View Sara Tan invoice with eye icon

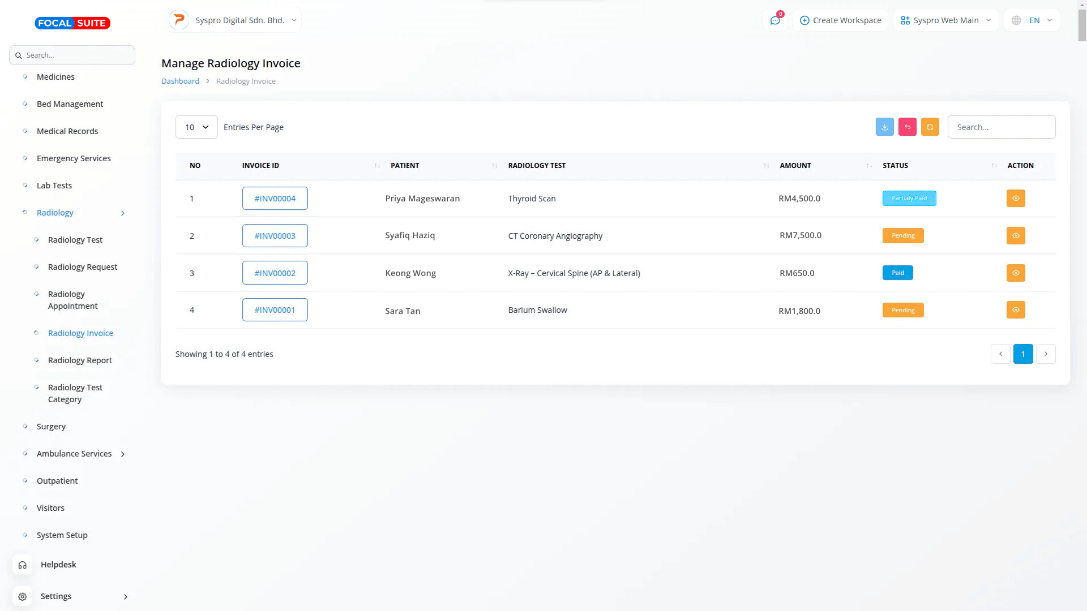pyautogui.click(x=1016, y=310)
